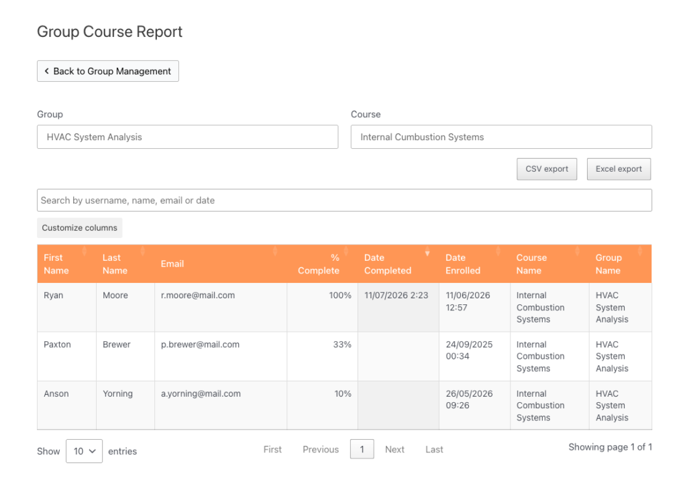
Task: Select the last name Moore
Action: click(x=115, y=296)
